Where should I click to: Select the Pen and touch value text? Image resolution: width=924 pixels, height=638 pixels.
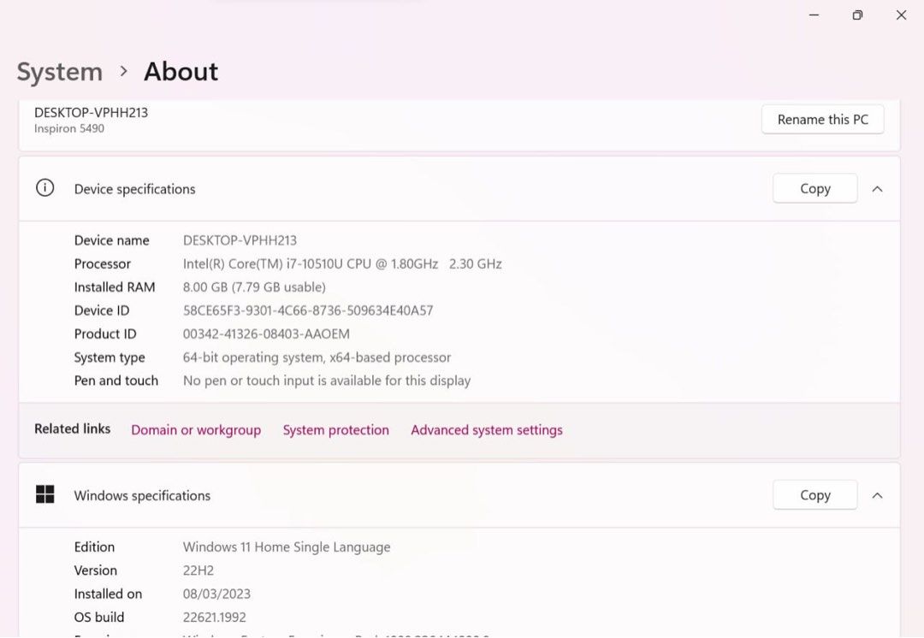pos(327,381)
